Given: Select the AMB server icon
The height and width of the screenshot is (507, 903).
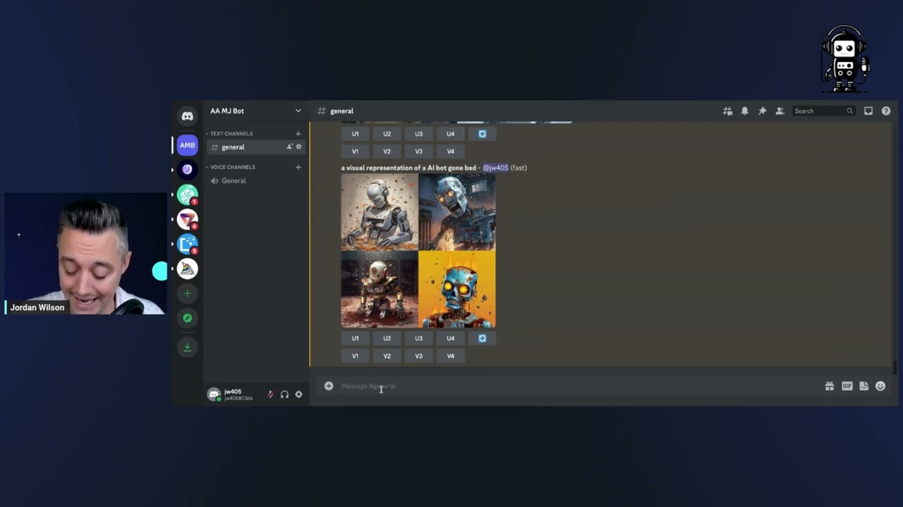Looking at the screenshot, I should [187, 145].
